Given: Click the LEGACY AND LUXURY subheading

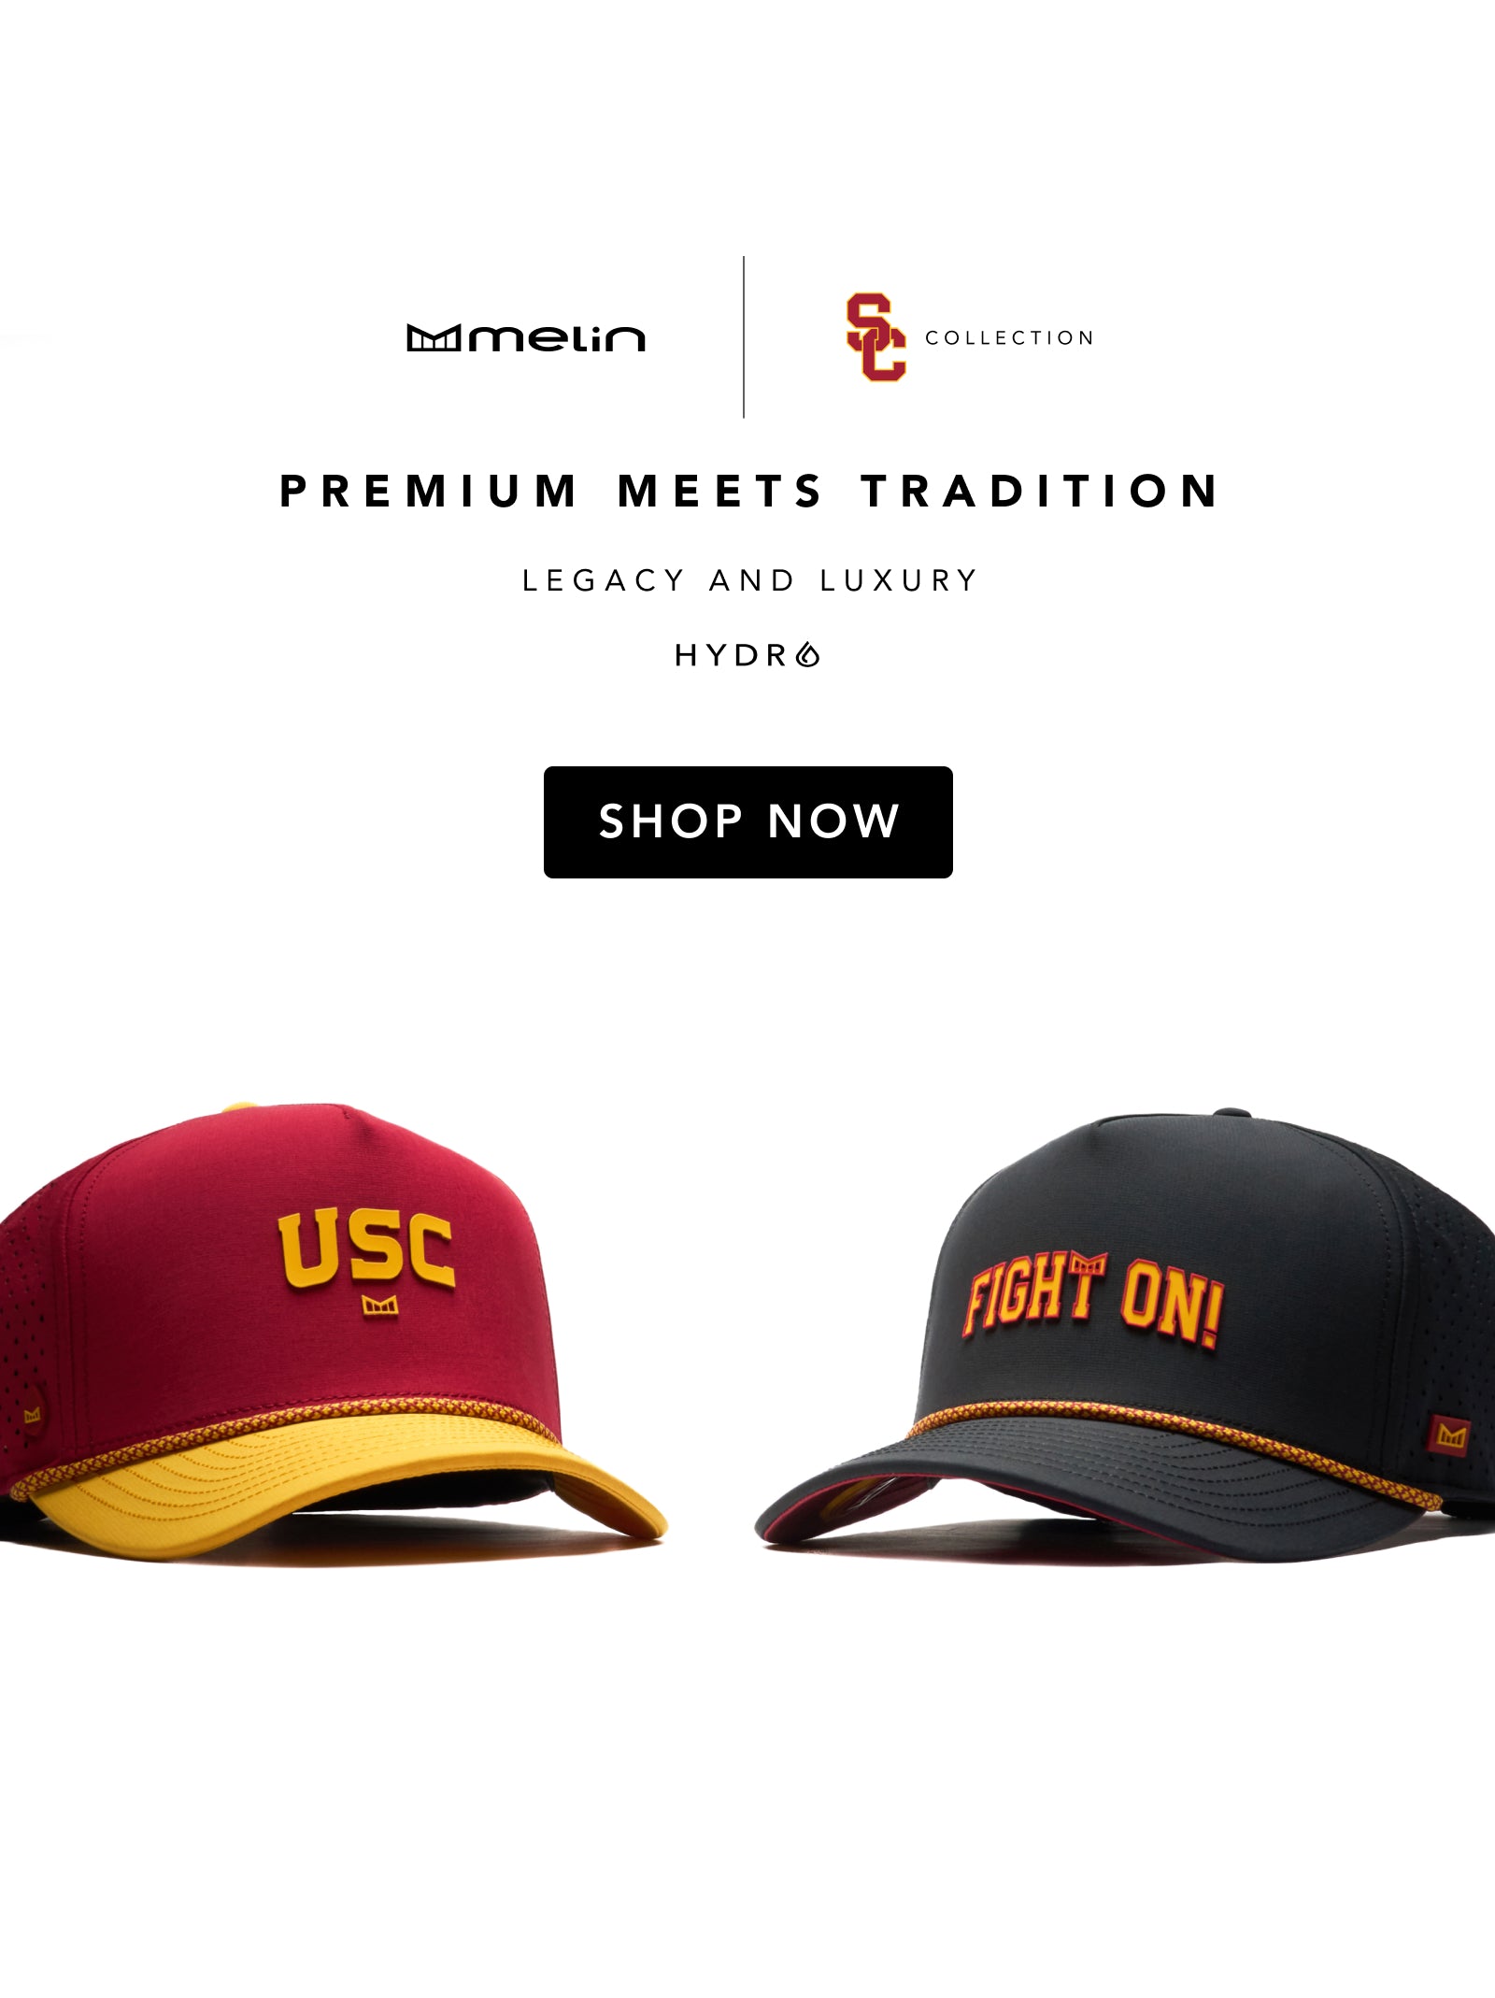Looking at the screenshot, I should click(749, 580).
